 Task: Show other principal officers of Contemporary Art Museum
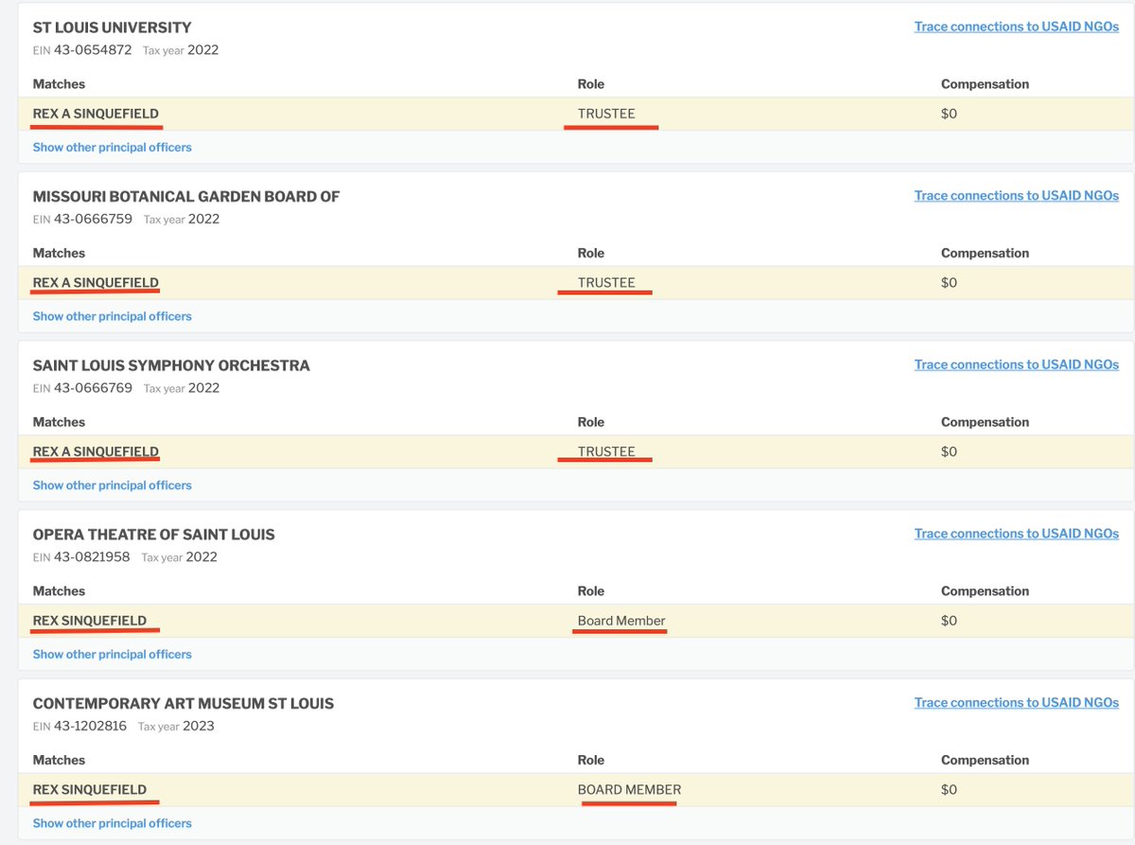pos(112,823)
